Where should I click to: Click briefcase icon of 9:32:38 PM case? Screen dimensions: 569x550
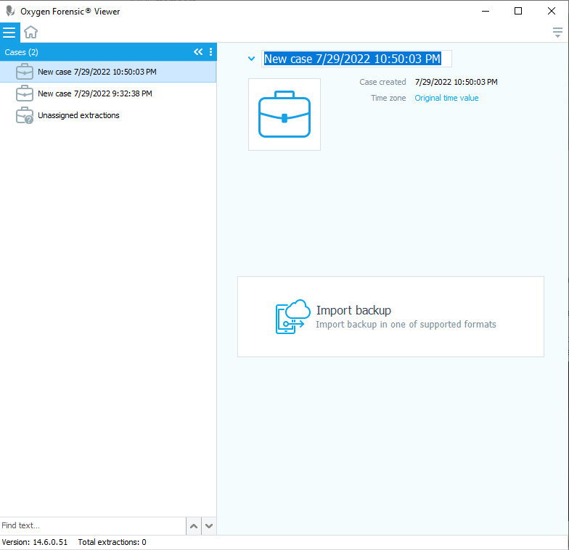point(25,93)
